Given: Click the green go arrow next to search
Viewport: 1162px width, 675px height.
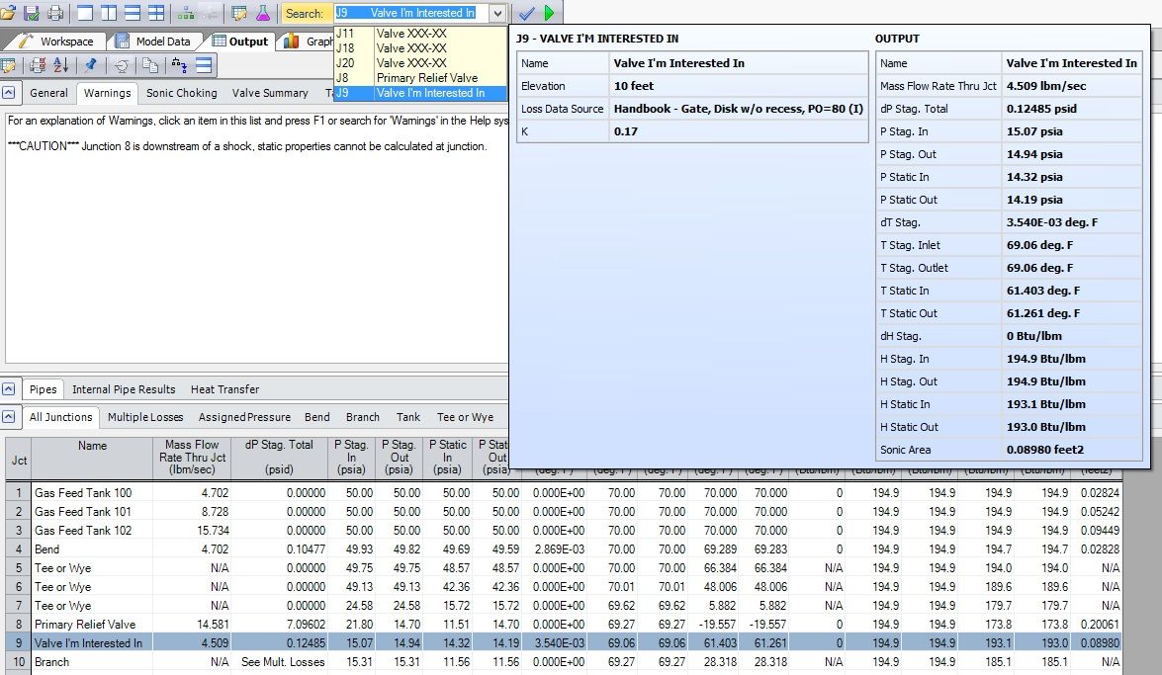Looking at the screenshot, I should (548, 14).
